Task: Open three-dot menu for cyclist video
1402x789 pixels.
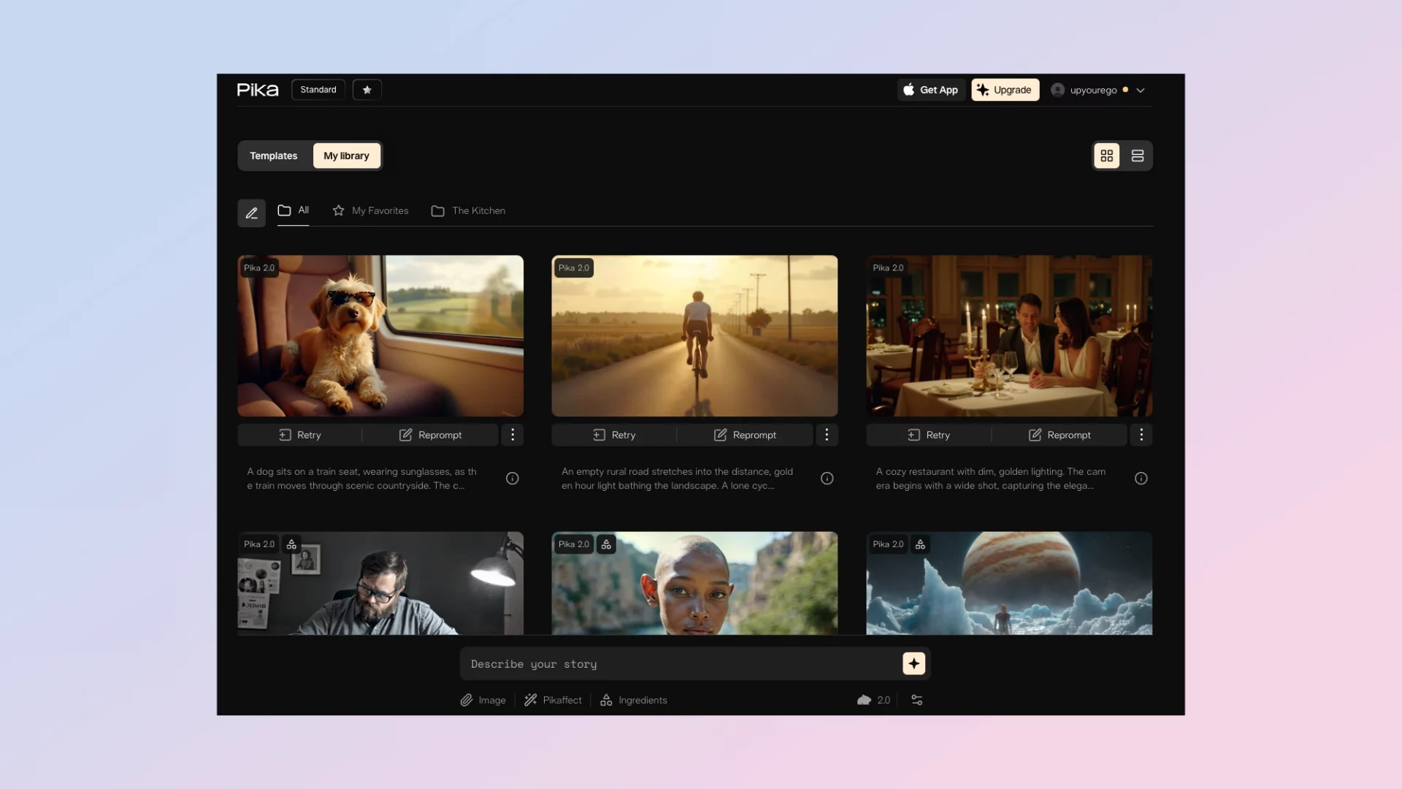Action: pyautogui.click(x=827, y=435)
